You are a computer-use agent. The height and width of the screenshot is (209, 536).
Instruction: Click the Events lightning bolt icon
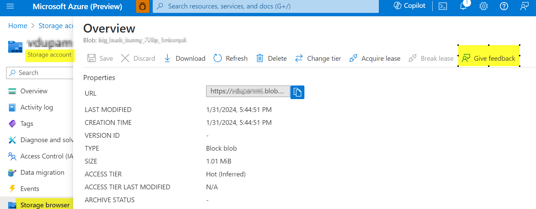(x=12, y=189)
